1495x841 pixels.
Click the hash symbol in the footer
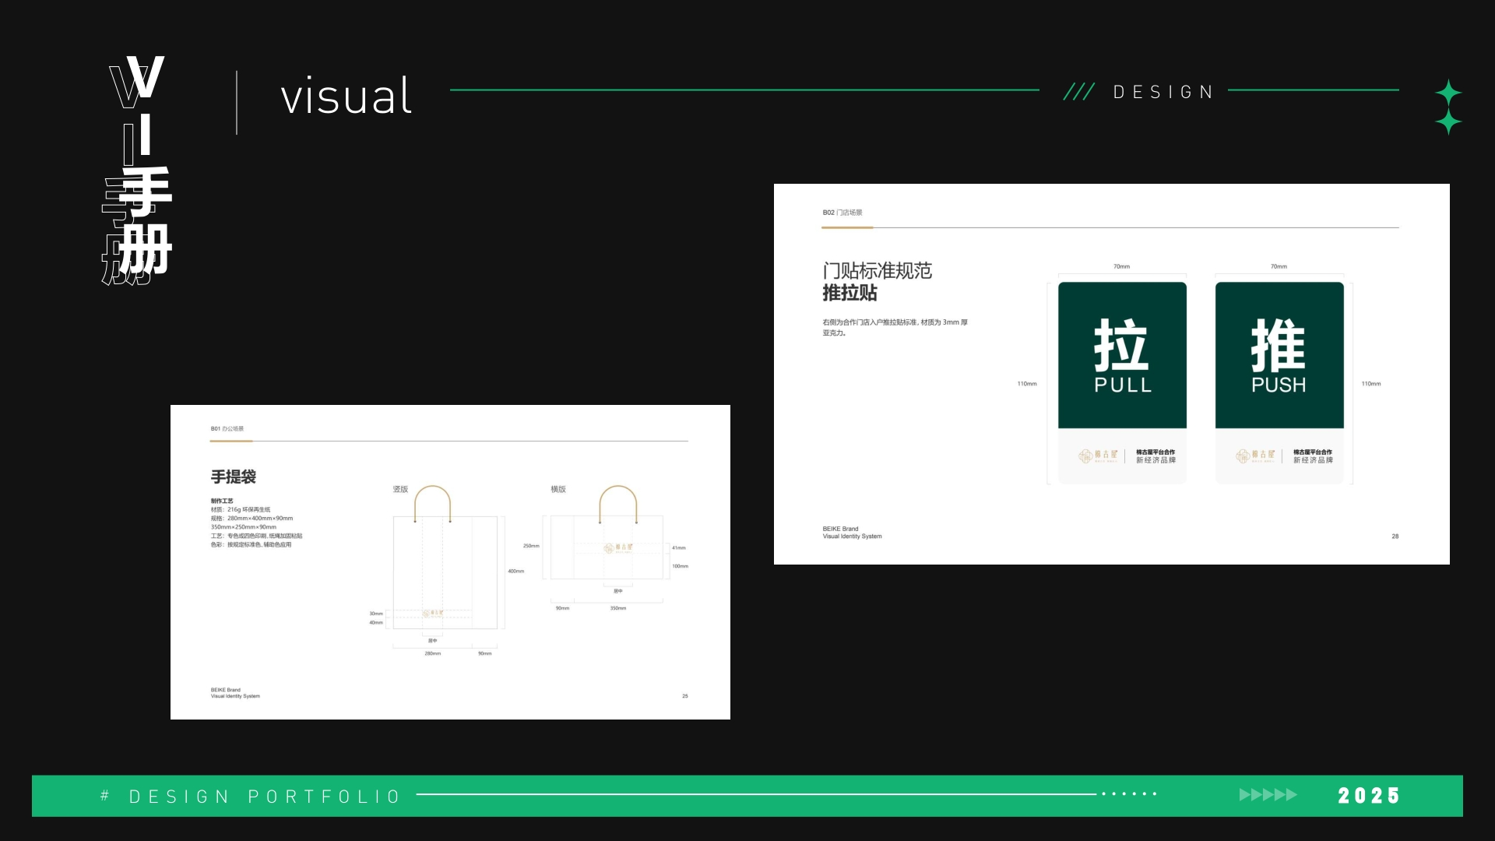click(x=104, y=796)
